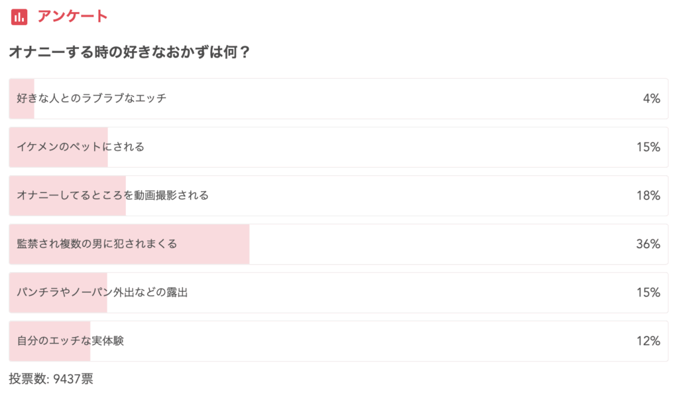Image resolution: width=679 pixels, height=404 pixels.
Task: Click the 36% result value
Action: 648,244
